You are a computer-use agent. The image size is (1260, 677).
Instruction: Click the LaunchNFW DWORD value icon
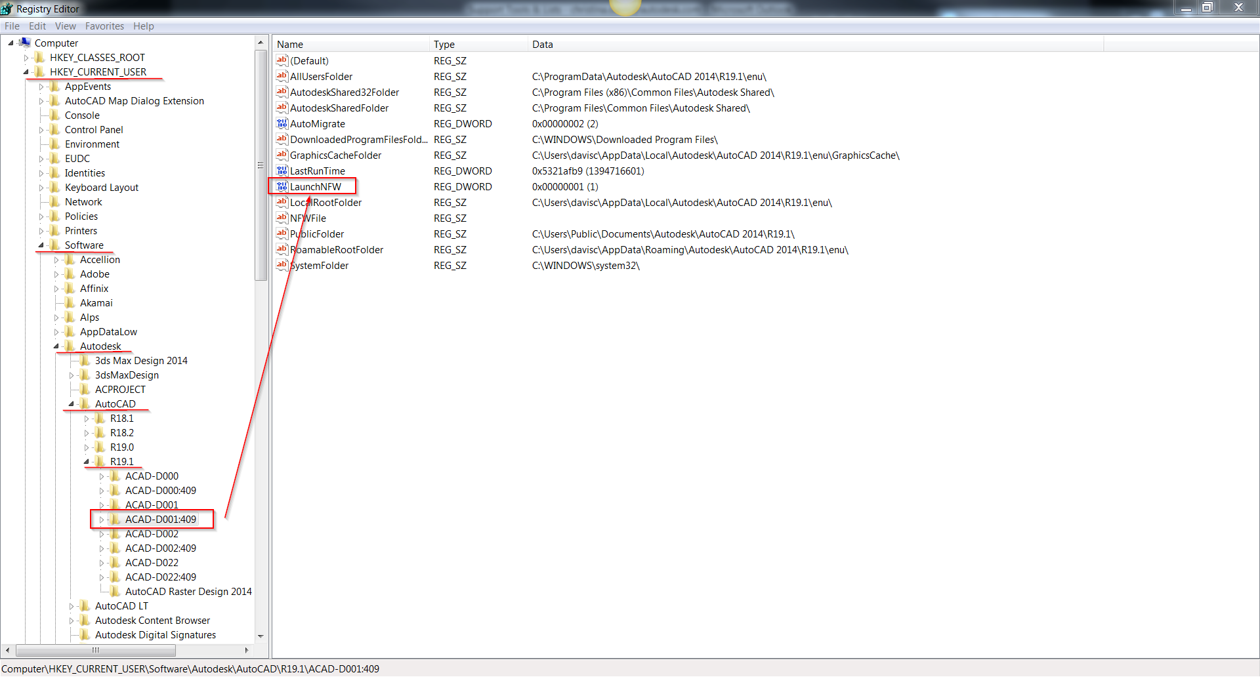pos(282,186)
